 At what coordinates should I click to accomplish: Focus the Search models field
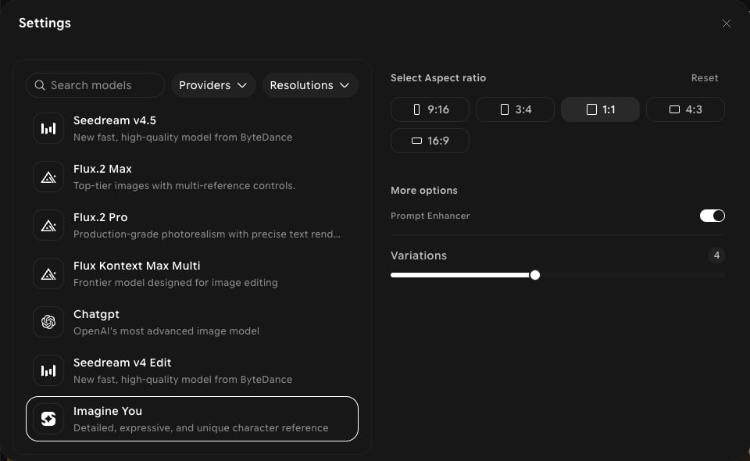[x=95, y=85]
